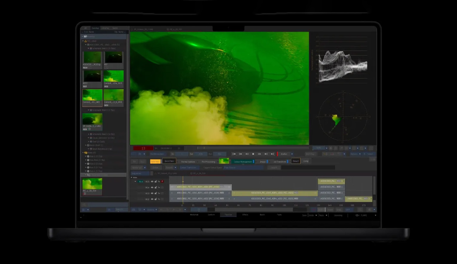The height and width of the screenshot is (264, 457).
Task: Go to the last frame of the clip
Action: [x=272, y=154]
